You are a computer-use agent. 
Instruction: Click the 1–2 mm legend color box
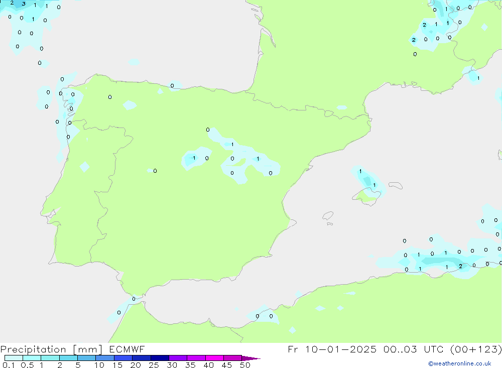click(x=50, y=358)
